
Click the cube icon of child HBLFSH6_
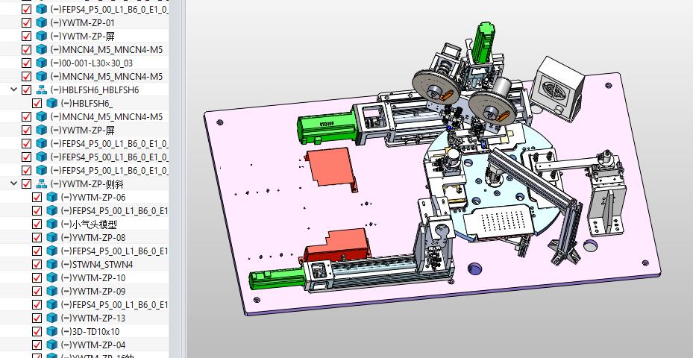pyautogui.click(x=51, y=103)
